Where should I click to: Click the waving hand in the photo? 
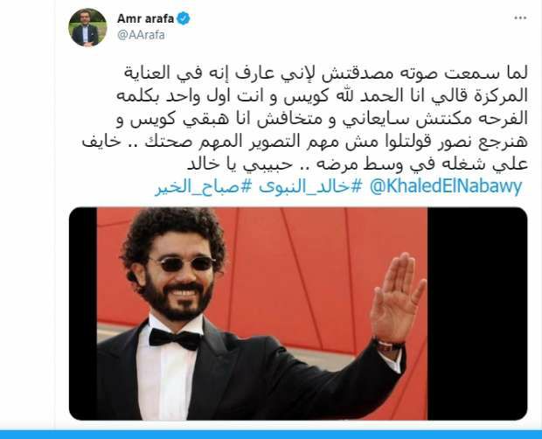[398, 297]
